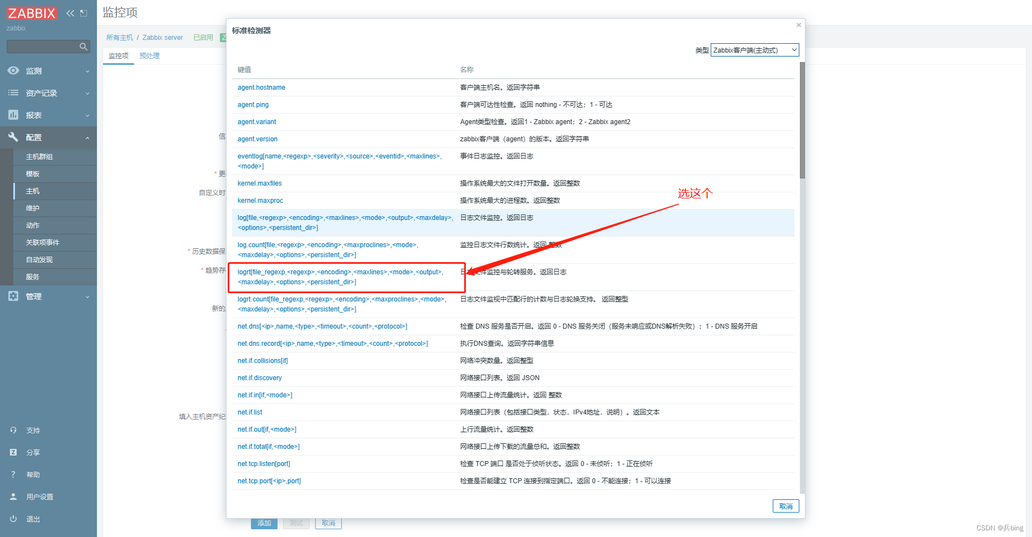Click the 添加 button behind the dialog

(x=264, y=523)
